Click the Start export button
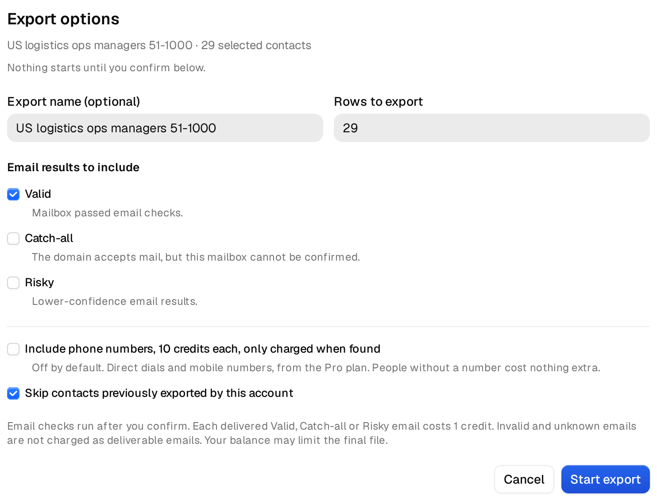The image size is (657, 500). (605, 479)
